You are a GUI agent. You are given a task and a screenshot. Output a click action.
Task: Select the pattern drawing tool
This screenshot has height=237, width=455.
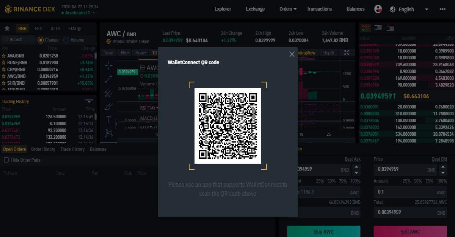108,133
